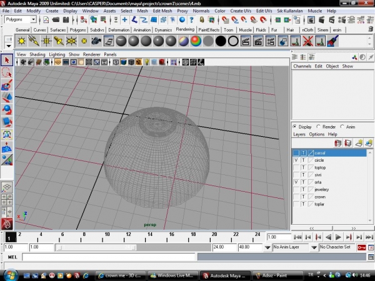
Task: Click the blue plus snap icon
Action: 124,19
